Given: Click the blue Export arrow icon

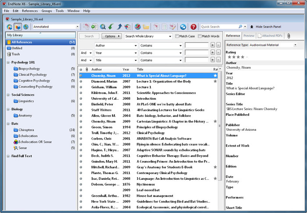Looking at the screenshot, I should (119, 27).
